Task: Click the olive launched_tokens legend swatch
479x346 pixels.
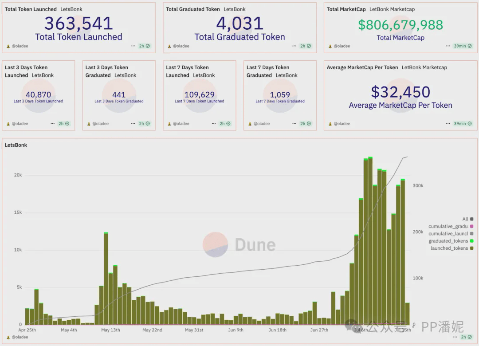Action: (x=471, y=248)
